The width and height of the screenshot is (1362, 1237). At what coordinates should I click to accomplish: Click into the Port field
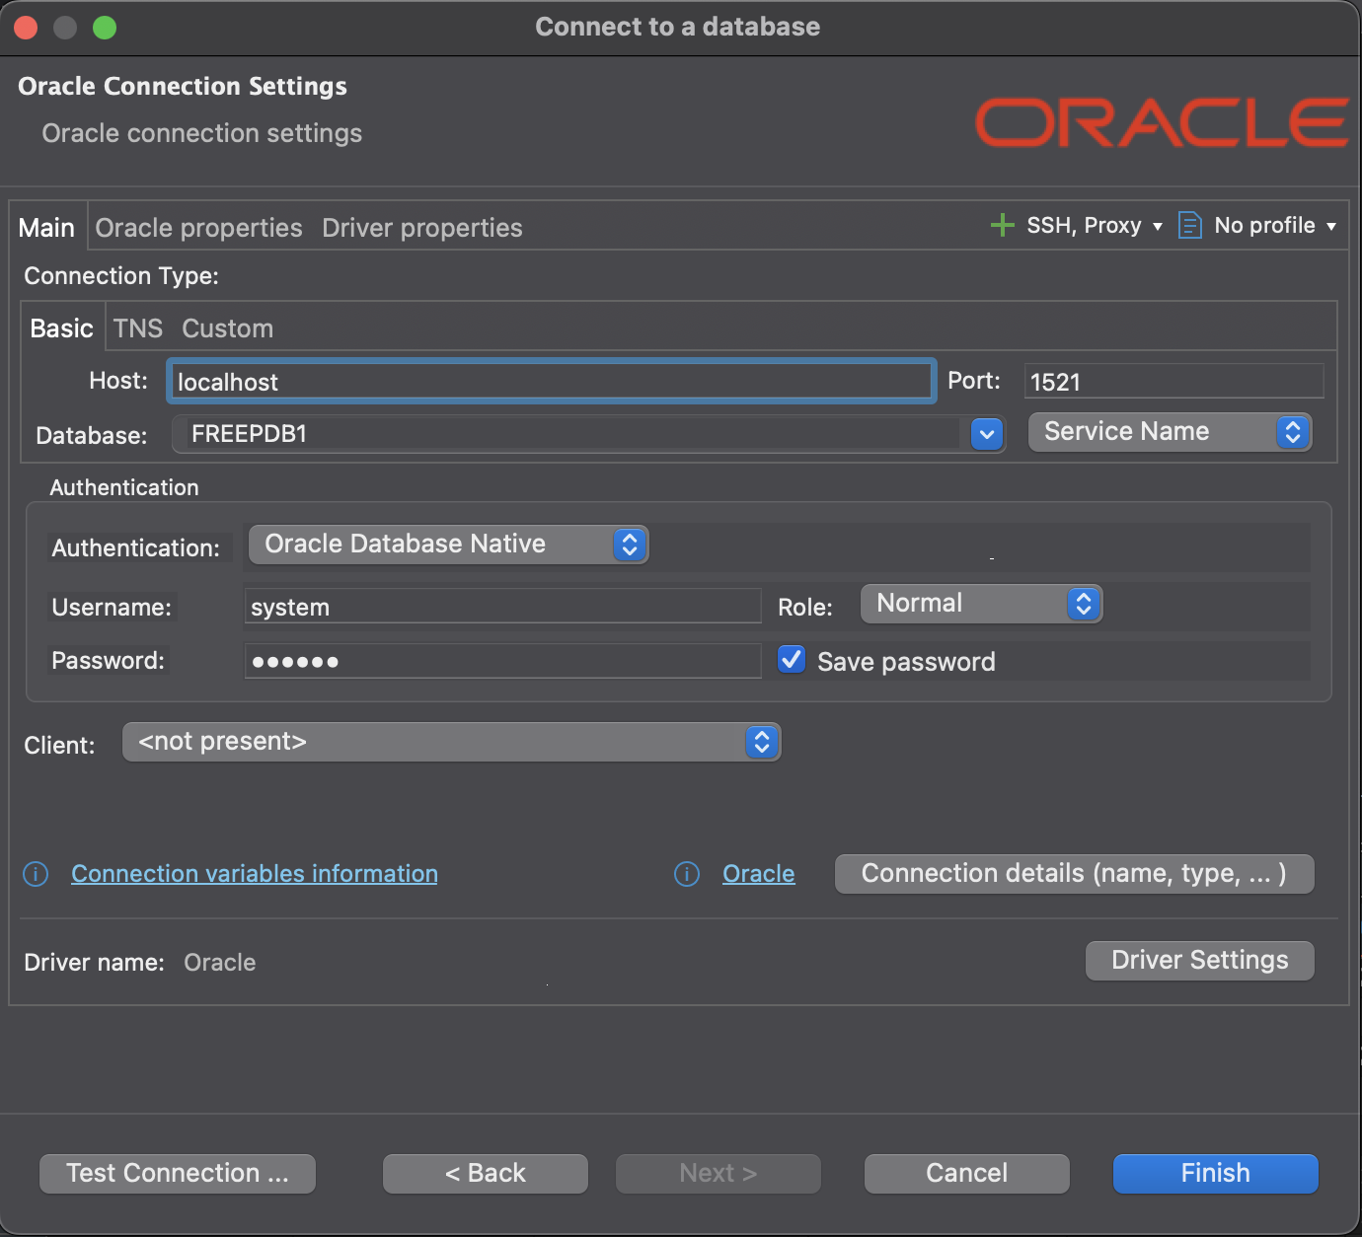[x=1173, y=381]
